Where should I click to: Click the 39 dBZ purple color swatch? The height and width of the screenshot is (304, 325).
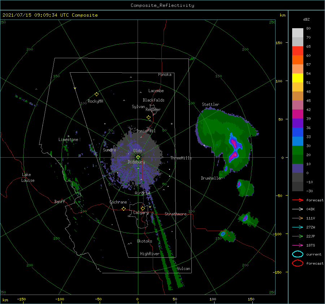(298, 123)
